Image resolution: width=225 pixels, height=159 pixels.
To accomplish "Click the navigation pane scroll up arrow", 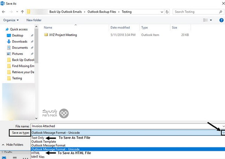I will (36, 27).
